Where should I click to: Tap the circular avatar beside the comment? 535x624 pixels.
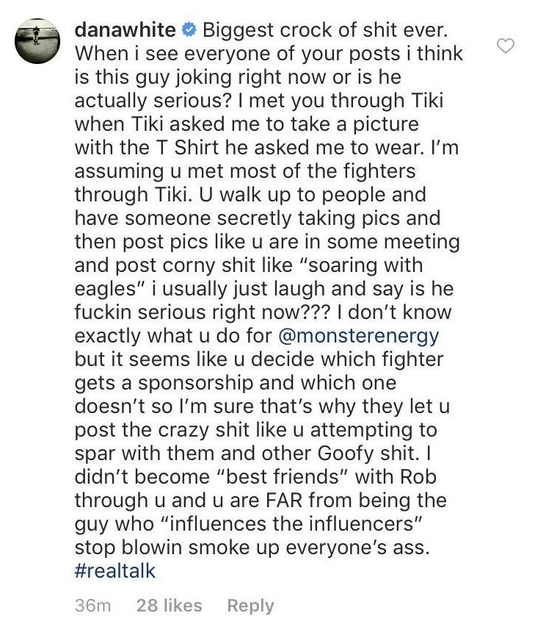[37, 43]
